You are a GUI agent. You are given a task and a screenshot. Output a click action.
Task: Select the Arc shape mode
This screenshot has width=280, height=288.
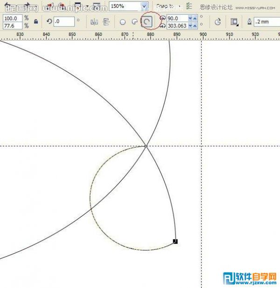pos(147,22)
